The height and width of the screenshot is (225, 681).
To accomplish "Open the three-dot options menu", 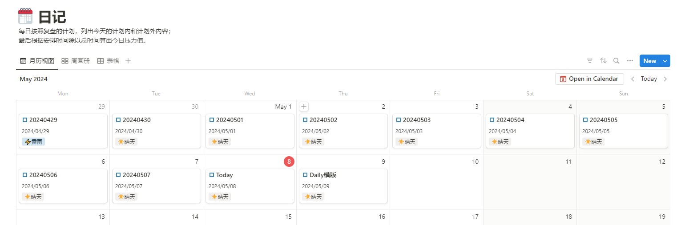I will [x=630, y=61].
